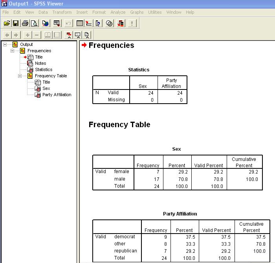Open the Data menu

click(x=43, y=12)
